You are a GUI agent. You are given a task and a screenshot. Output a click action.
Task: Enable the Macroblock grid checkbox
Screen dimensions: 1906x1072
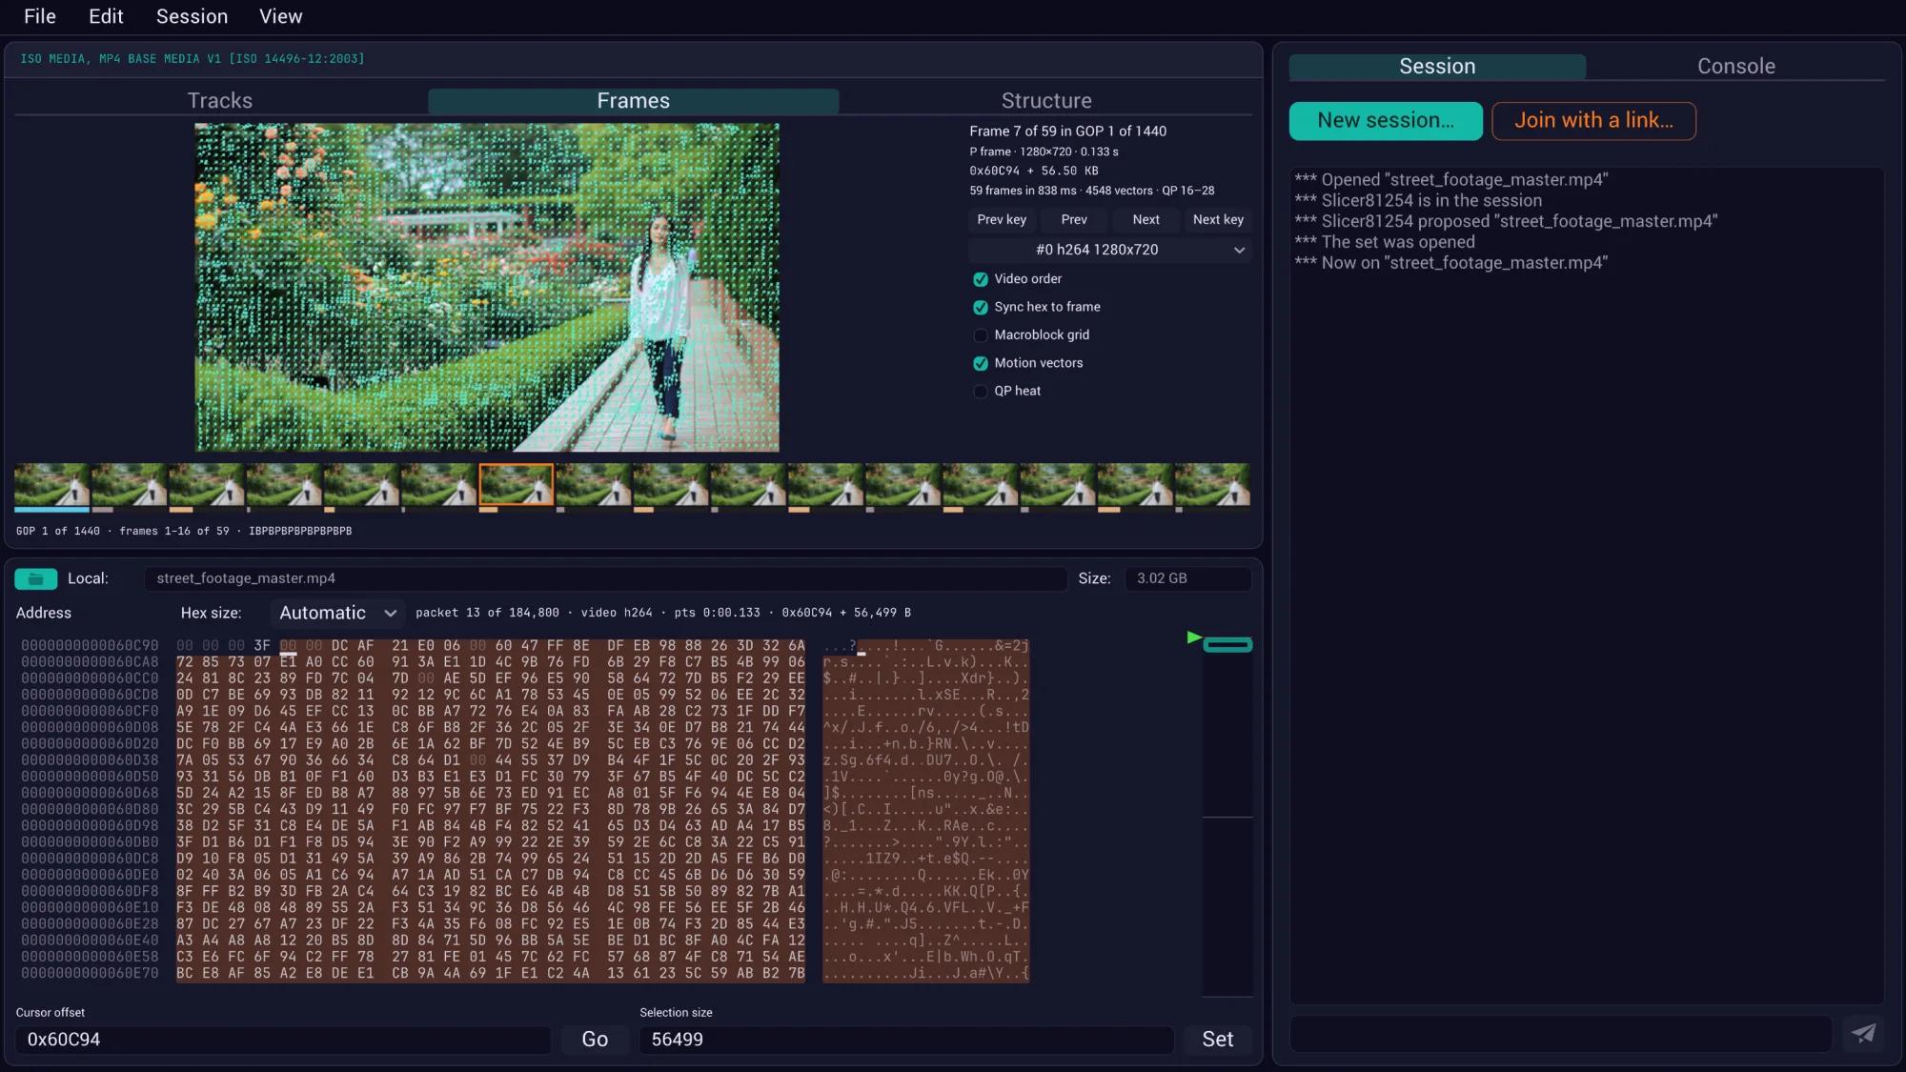tap(980, 335)
